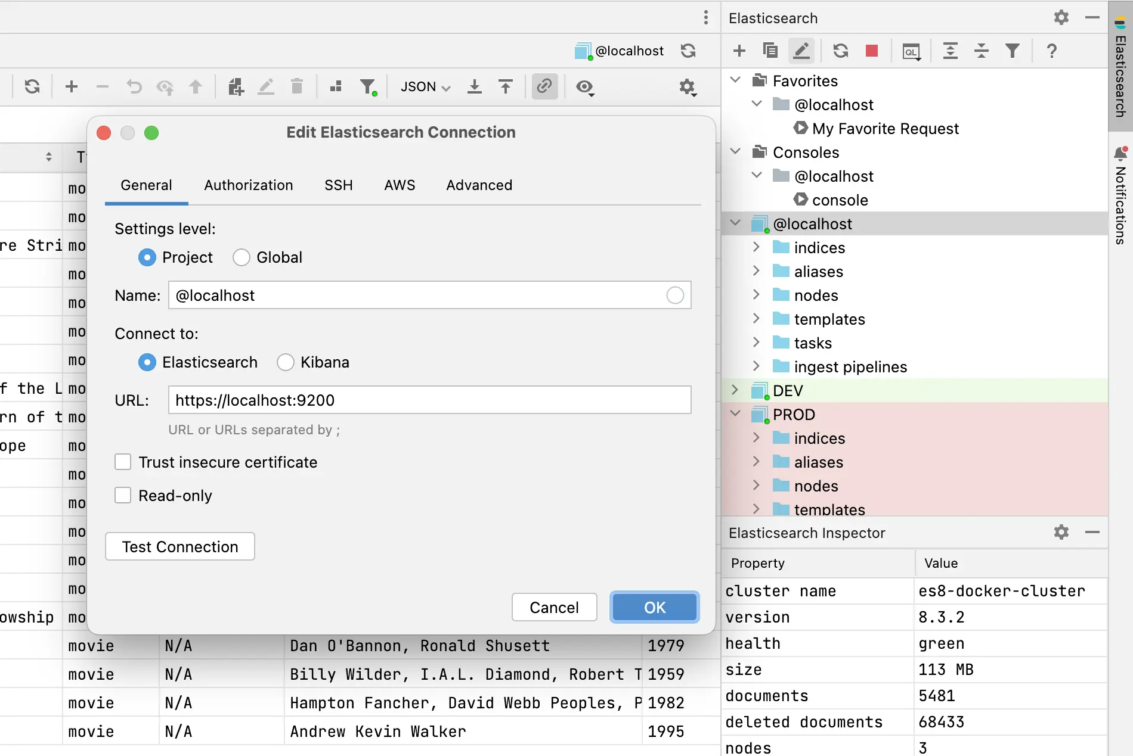The height and width of the screenshot is (756, 1133).
Task: Open the JSON format dropdown
Action: pos(425,87)
